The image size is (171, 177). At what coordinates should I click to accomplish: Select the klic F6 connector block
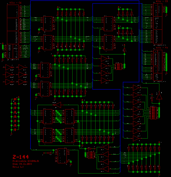pyautogui.click(x=158, y=65)
